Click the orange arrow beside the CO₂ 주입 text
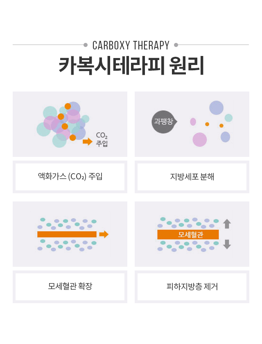 [x=87, y=142]
